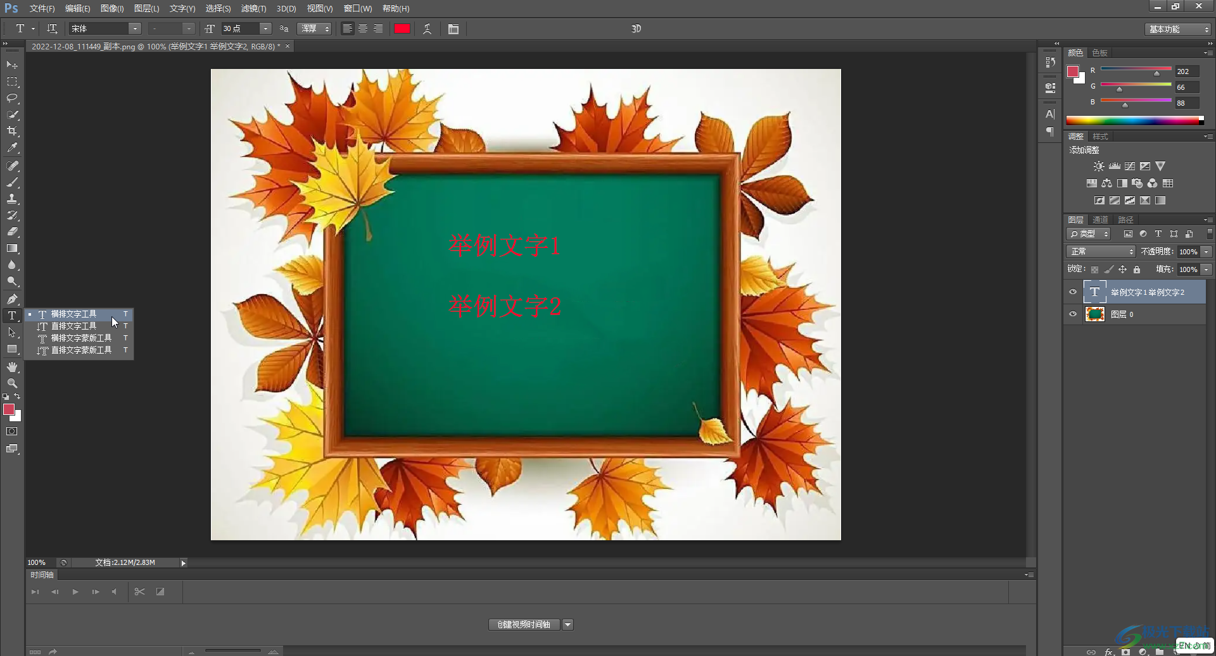The width and height of the screenshot is (1216, 656).
Task: Toggle right align text
Action: [378, 28]
